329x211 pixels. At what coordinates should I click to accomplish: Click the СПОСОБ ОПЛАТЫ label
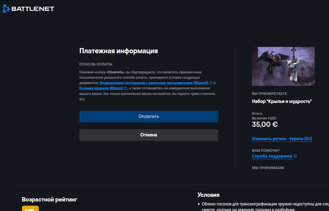tap(96, 64)
